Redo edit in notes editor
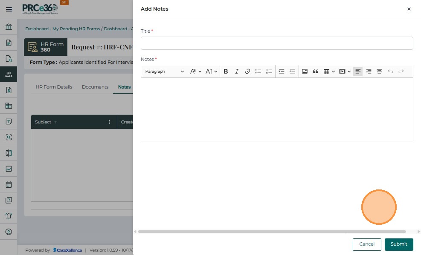This screenshot has height=255, width=421. pos(401,71)
